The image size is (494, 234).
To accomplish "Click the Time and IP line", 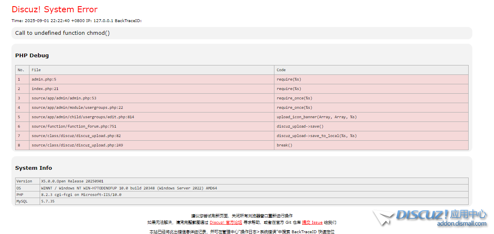I will point(76,20).
